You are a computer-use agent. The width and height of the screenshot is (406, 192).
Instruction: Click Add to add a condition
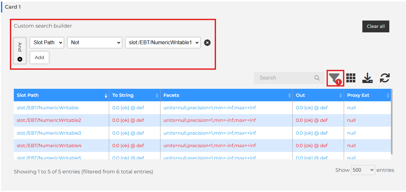pyautogui.click(x=39, y=57)
